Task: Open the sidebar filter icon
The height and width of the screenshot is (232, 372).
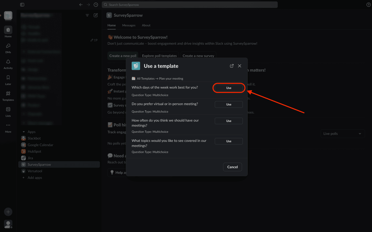Action: (87, 15)
